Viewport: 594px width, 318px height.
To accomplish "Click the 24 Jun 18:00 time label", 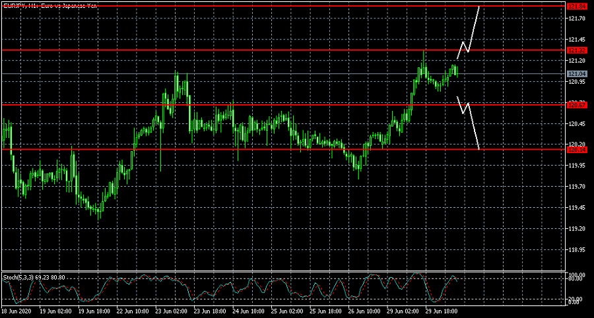I will (x=247, y=310).
